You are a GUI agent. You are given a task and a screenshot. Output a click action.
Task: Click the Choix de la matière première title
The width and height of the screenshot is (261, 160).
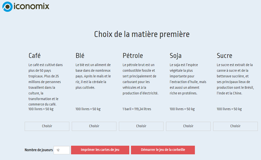click(142, 34)
